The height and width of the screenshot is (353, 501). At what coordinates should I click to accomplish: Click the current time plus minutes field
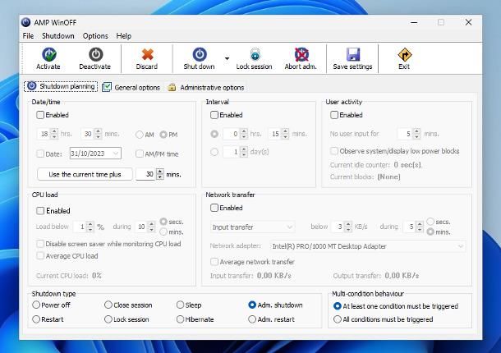pos(146,174)
